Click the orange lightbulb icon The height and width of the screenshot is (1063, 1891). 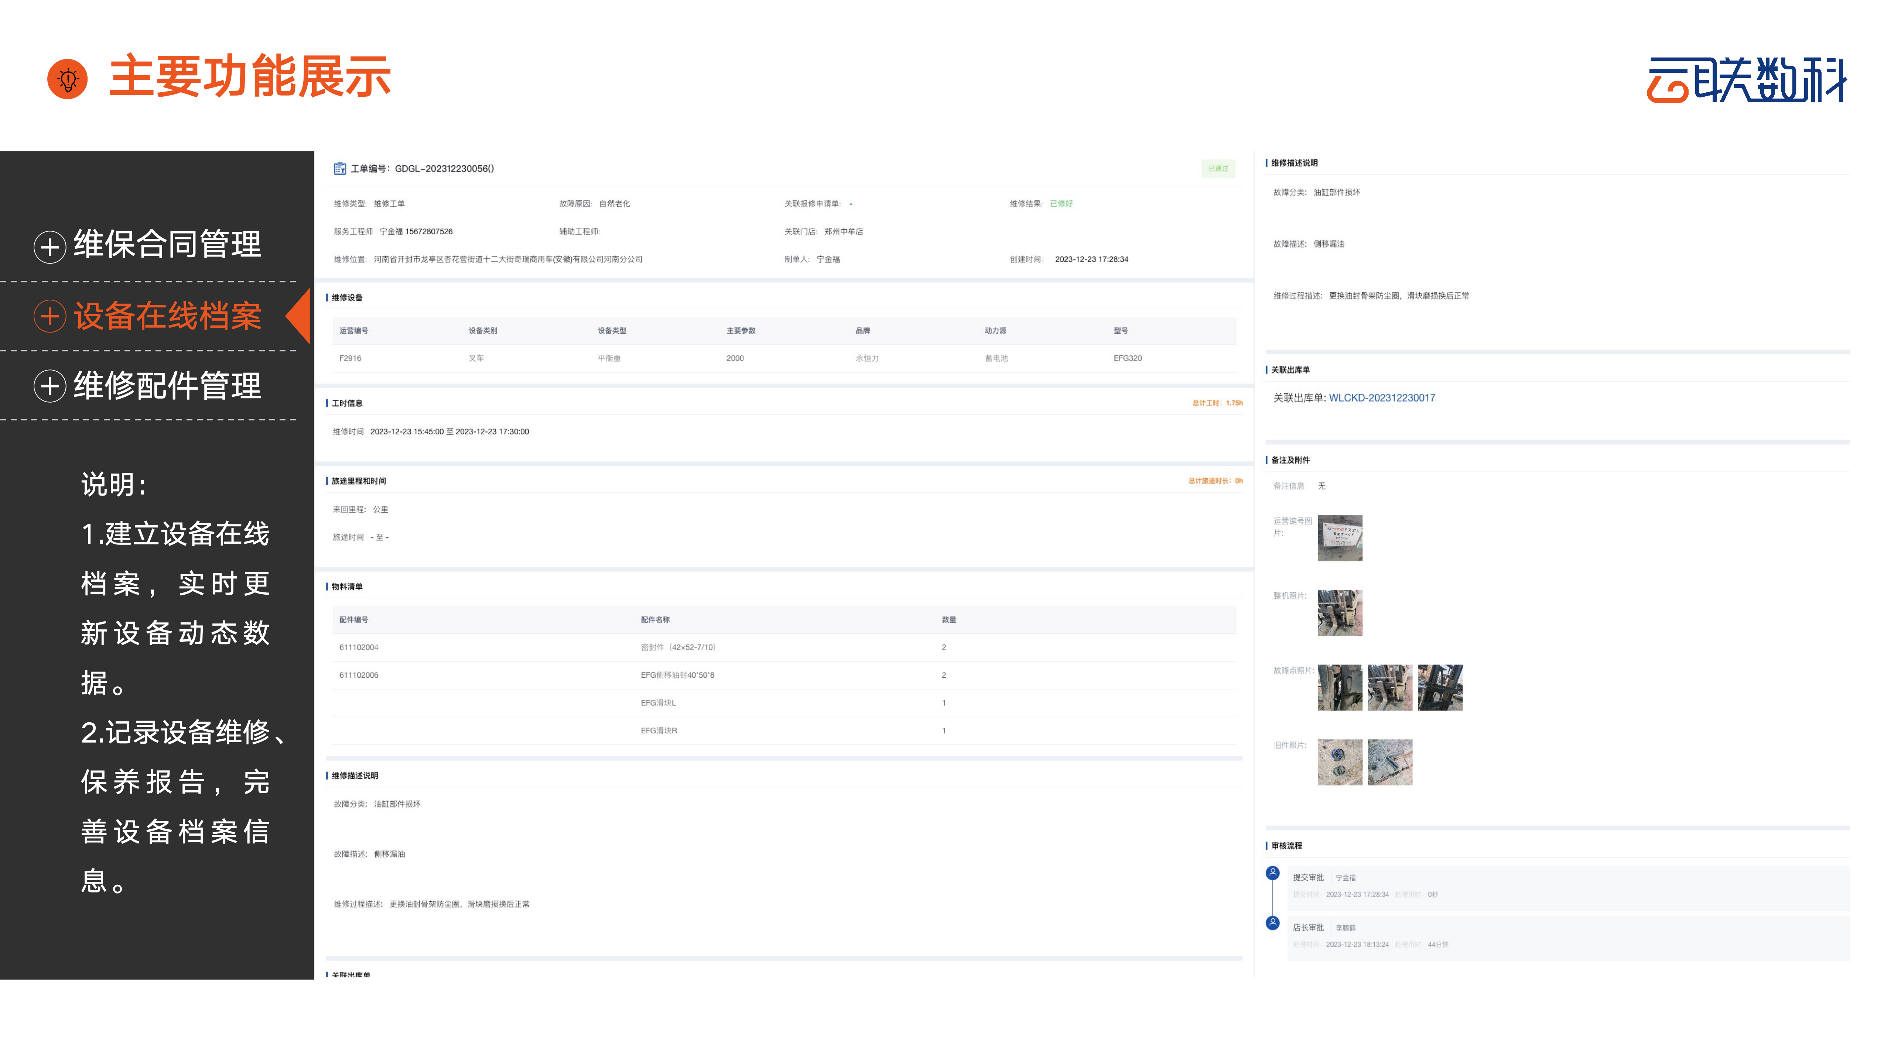[x=68, y=79]
